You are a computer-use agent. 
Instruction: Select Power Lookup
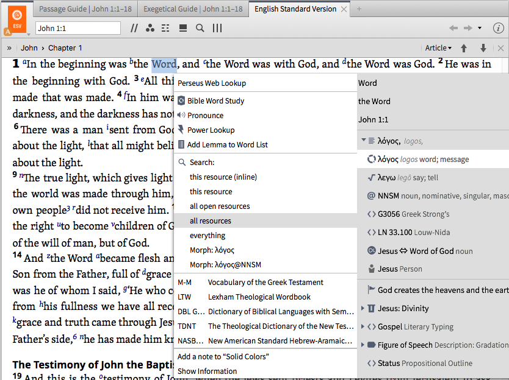(x=265, y=130)
